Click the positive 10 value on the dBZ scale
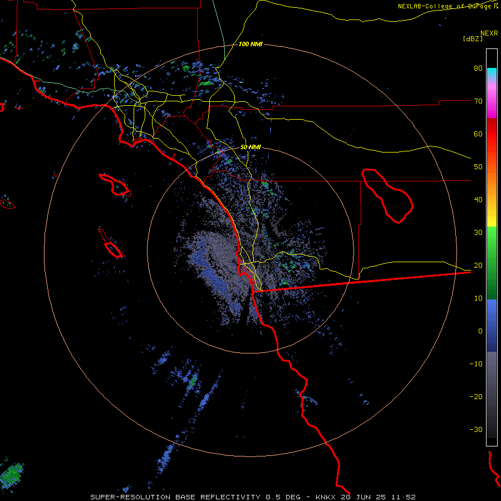501x501 pixels. pyautogui.click(x=478, y=298)
